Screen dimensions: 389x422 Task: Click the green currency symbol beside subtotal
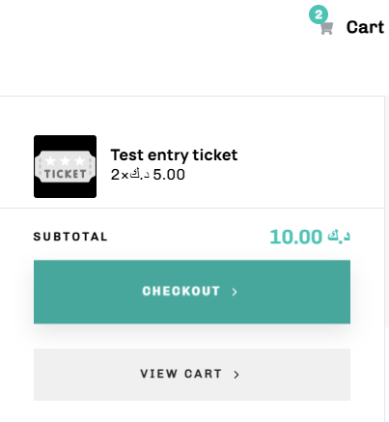click(x=339, y=236)
